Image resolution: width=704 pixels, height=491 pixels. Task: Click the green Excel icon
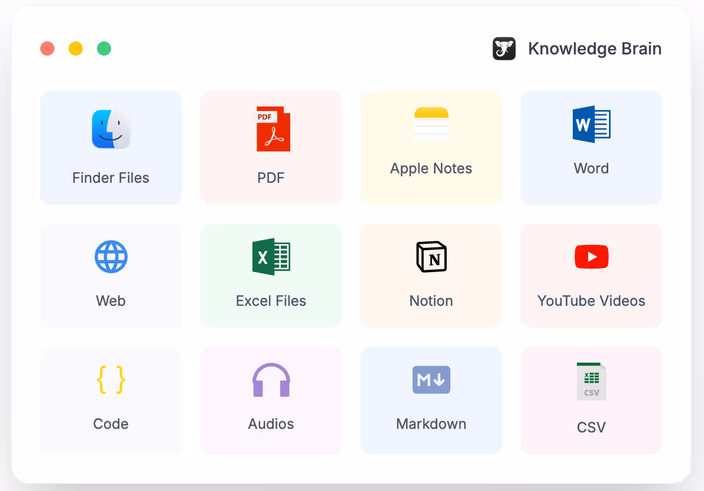271,257
